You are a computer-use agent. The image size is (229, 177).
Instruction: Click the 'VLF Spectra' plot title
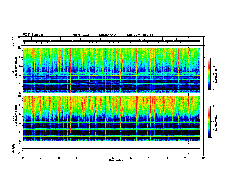(x=33, y=35)
